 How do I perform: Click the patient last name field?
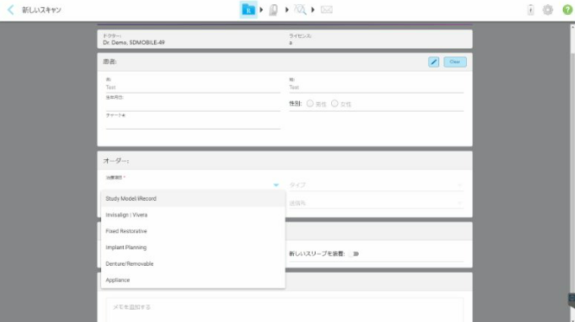(376, 87)
